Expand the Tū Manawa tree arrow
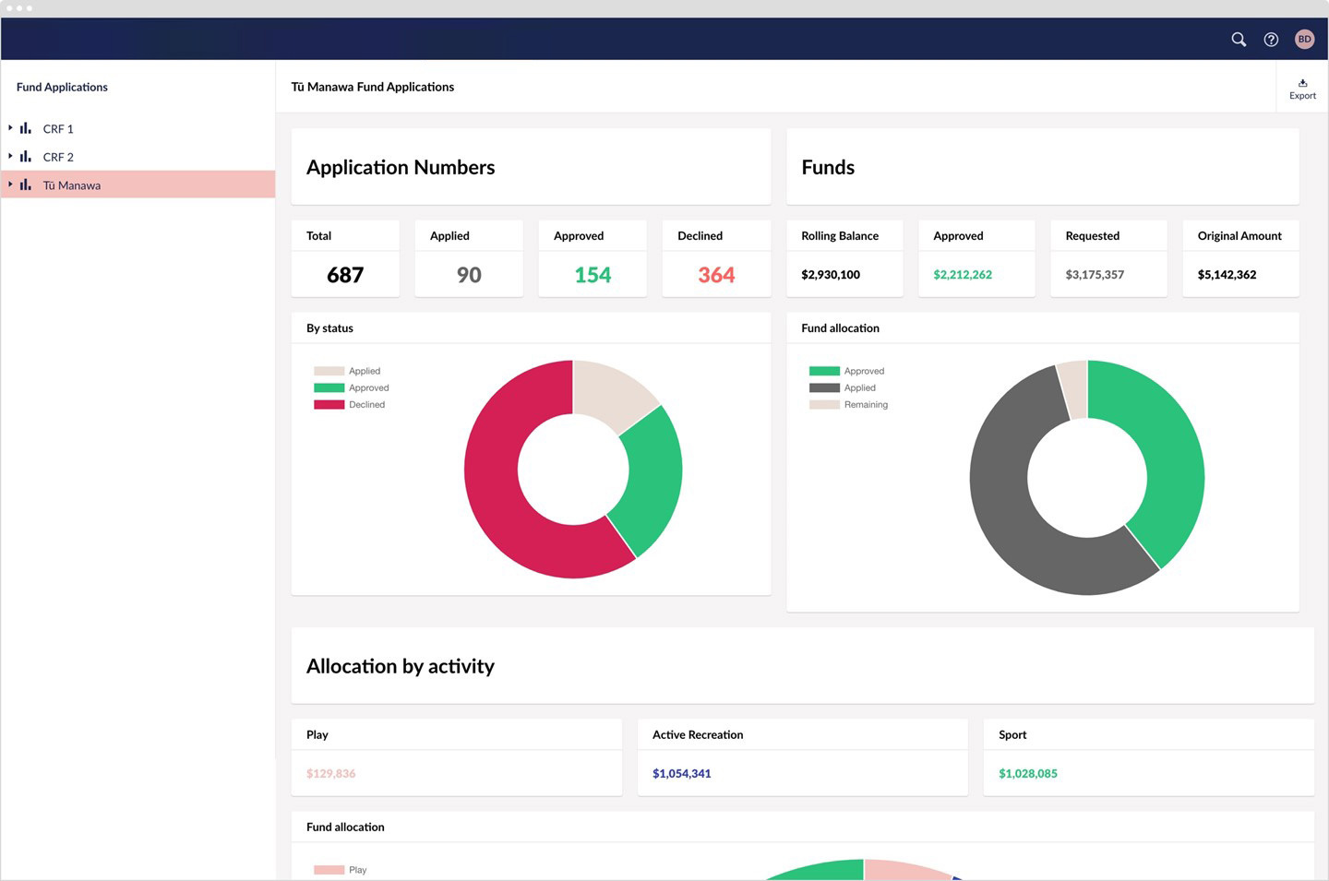This screenshot has height=881, width=1329. pos(10,185)
